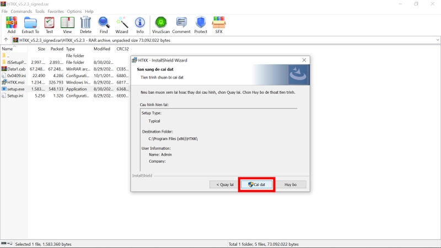This screenshot has height=248, width=441.
Task: Click the Protect shield tool
Action: click(201, 25)
